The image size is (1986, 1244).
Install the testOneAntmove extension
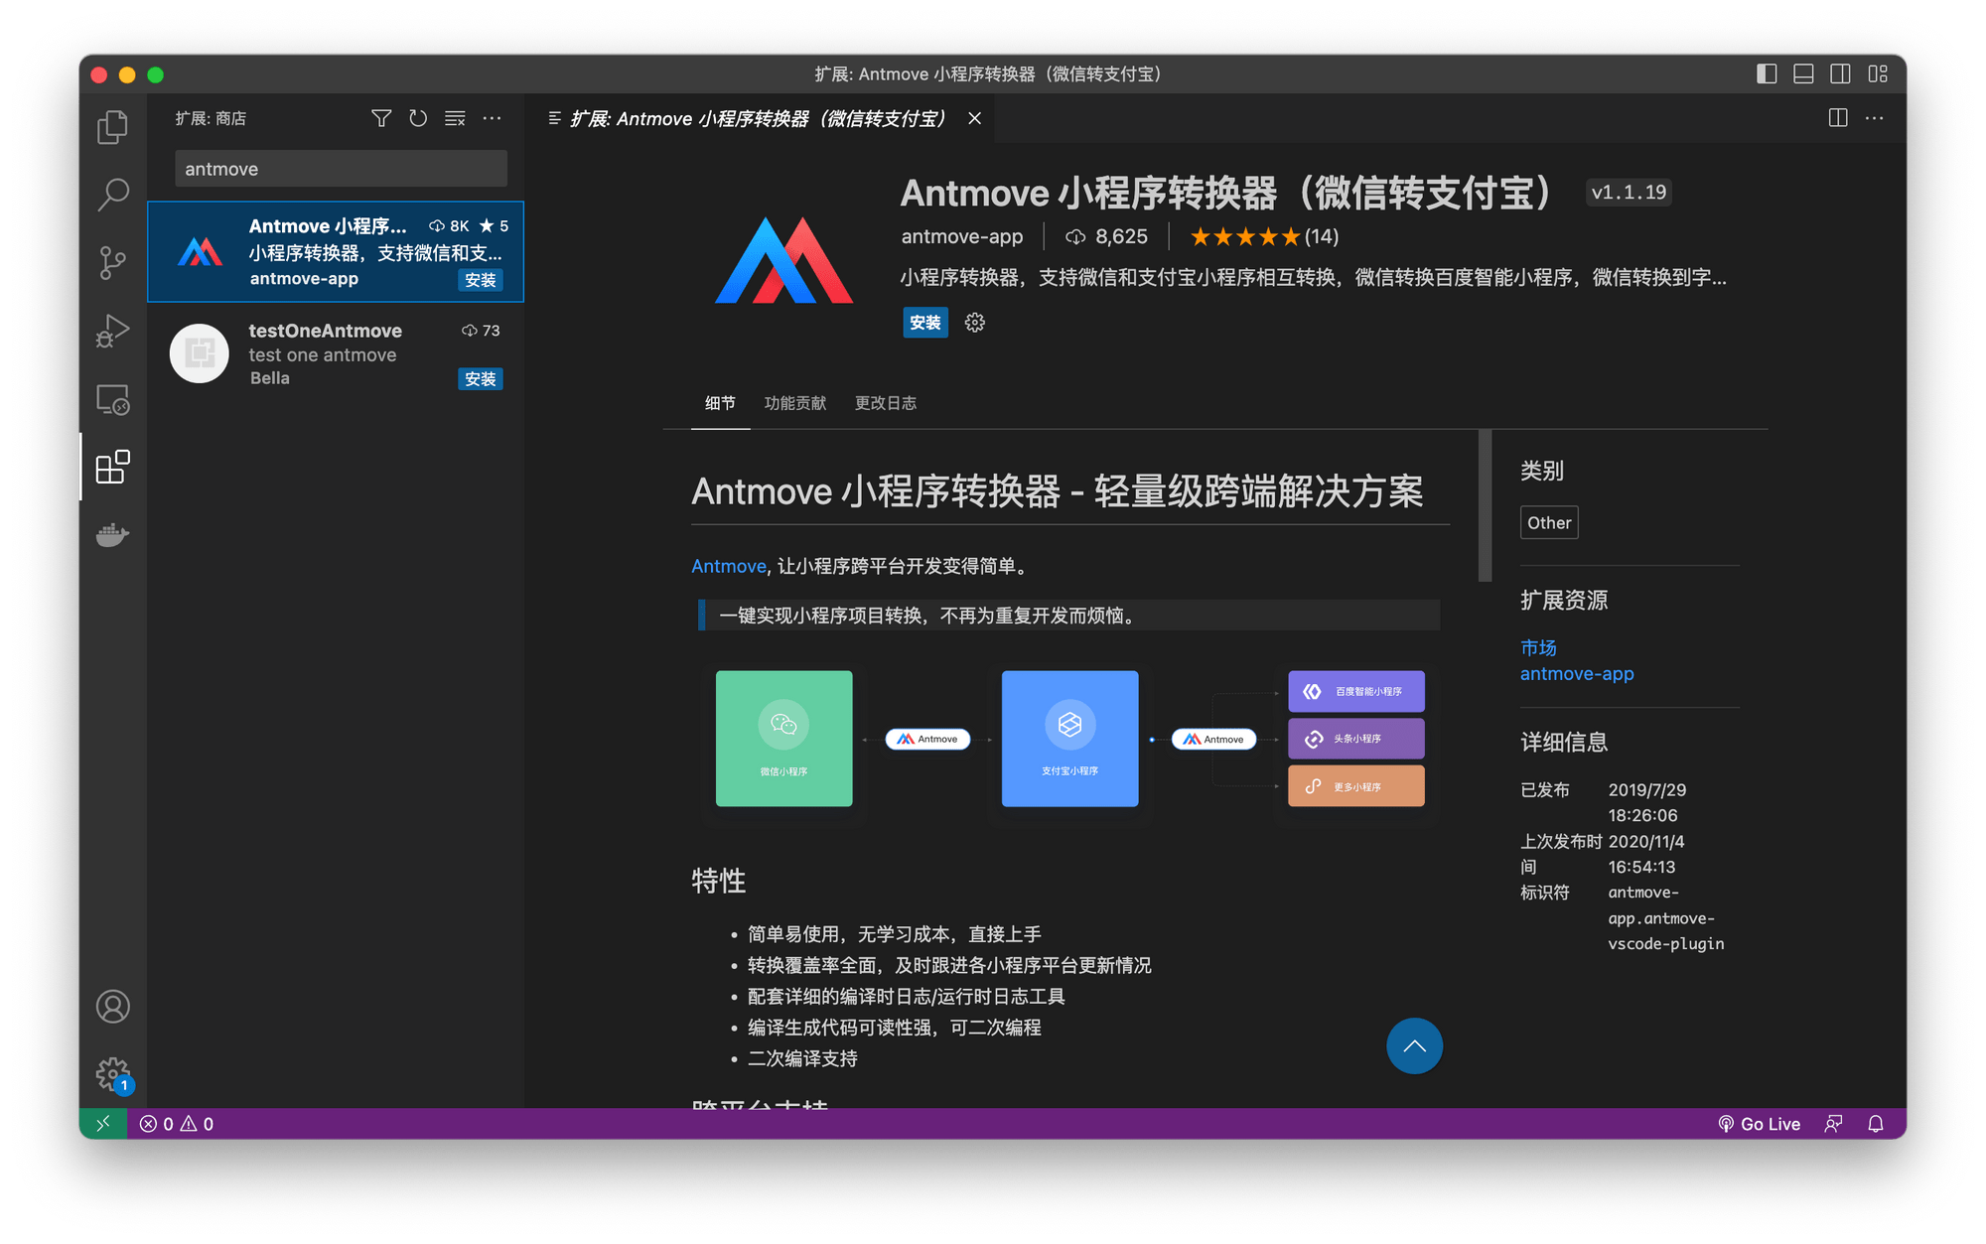481,379
